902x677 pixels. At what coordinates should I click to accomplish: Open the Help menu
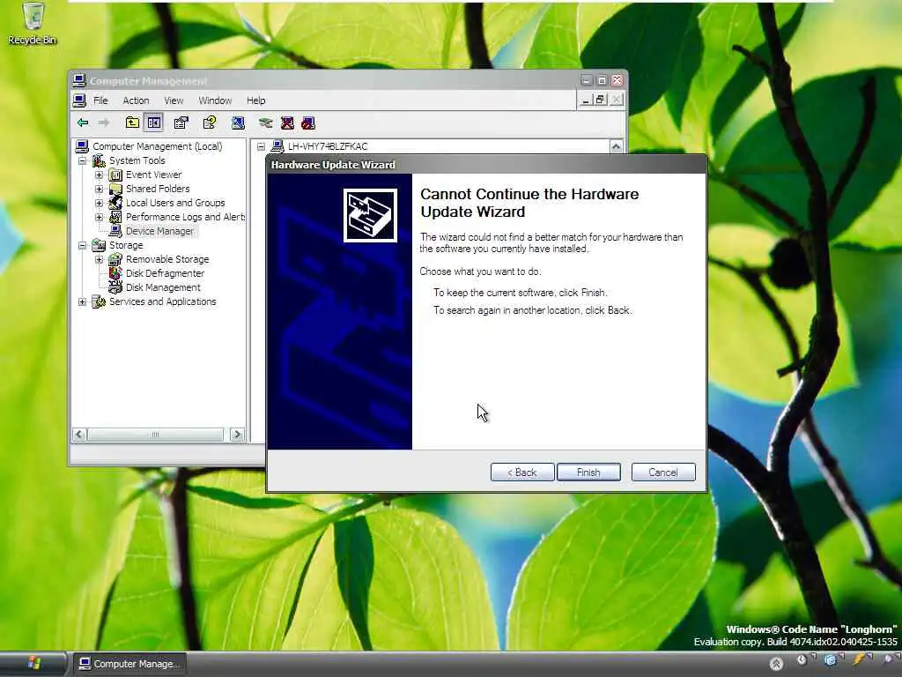(x=256, y=100)
